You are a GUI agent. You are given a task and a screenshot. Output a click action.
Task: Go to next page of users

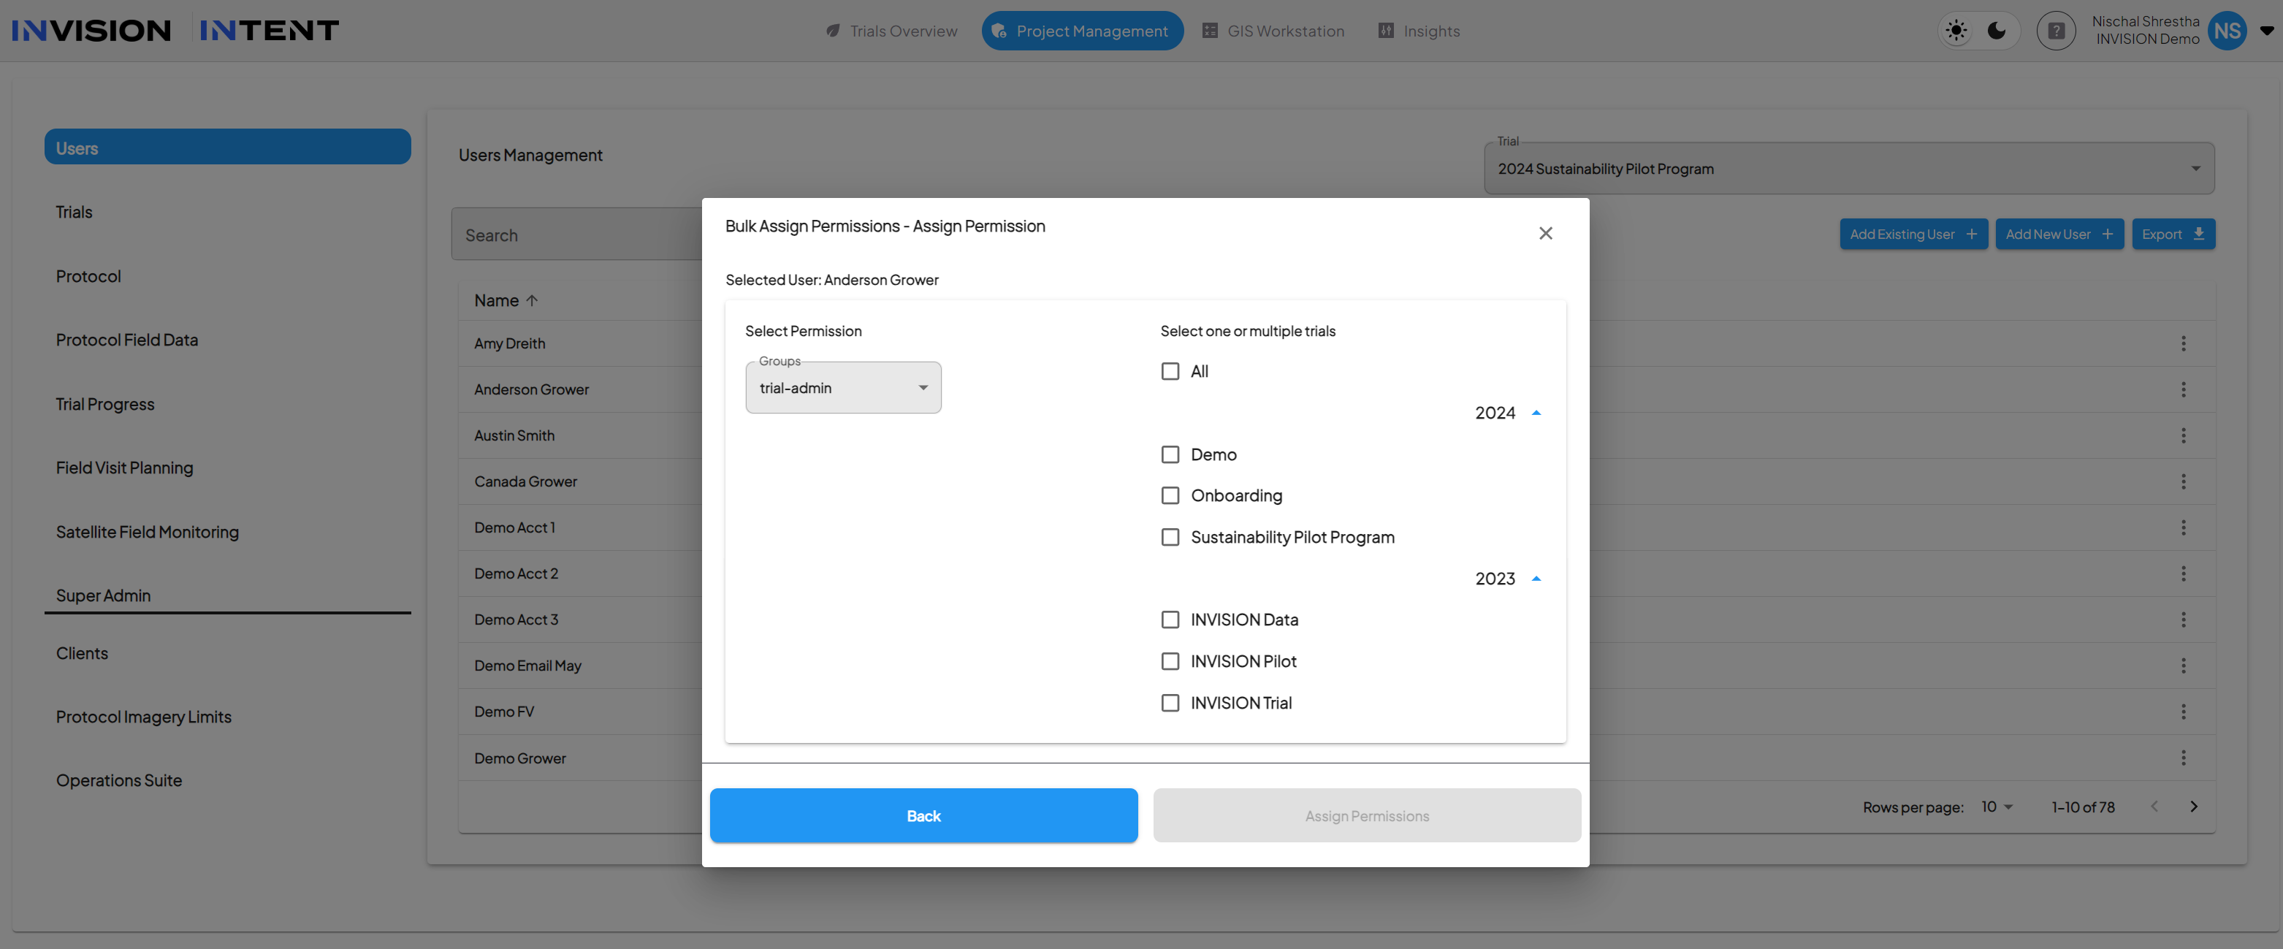coord(2193,807)
